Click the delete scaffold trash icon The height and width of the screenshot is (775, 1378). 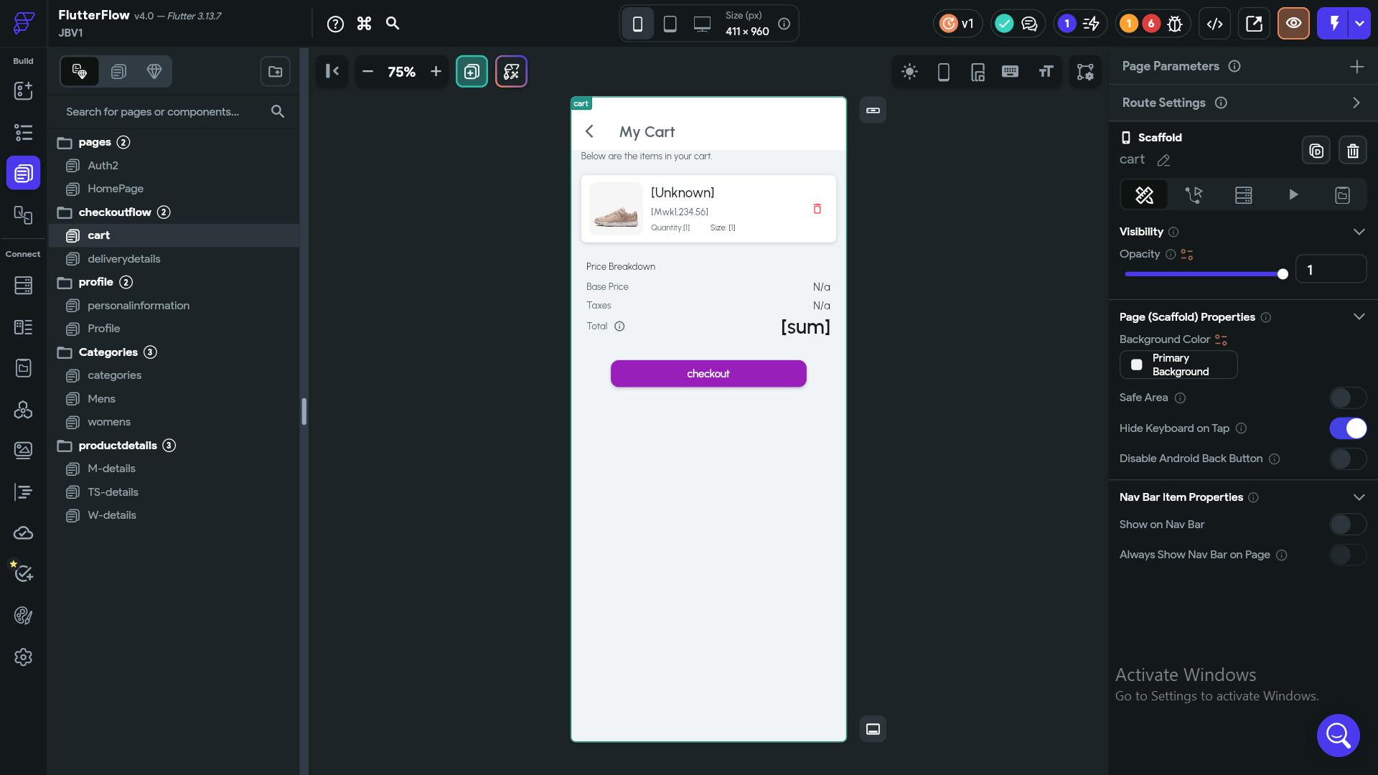(x=1353, y=151)
